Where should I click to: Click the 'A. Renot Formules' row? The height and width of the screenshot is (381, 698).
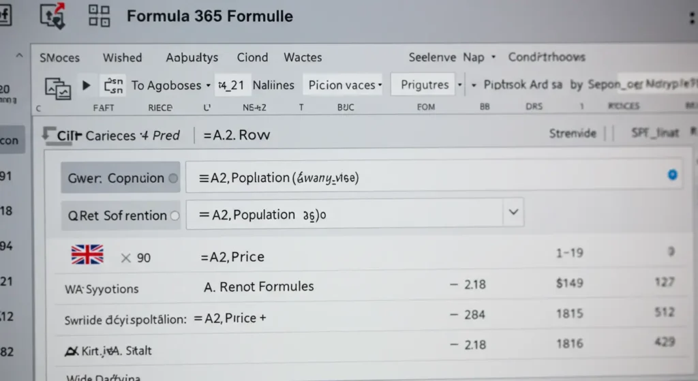tap(259, 286)
